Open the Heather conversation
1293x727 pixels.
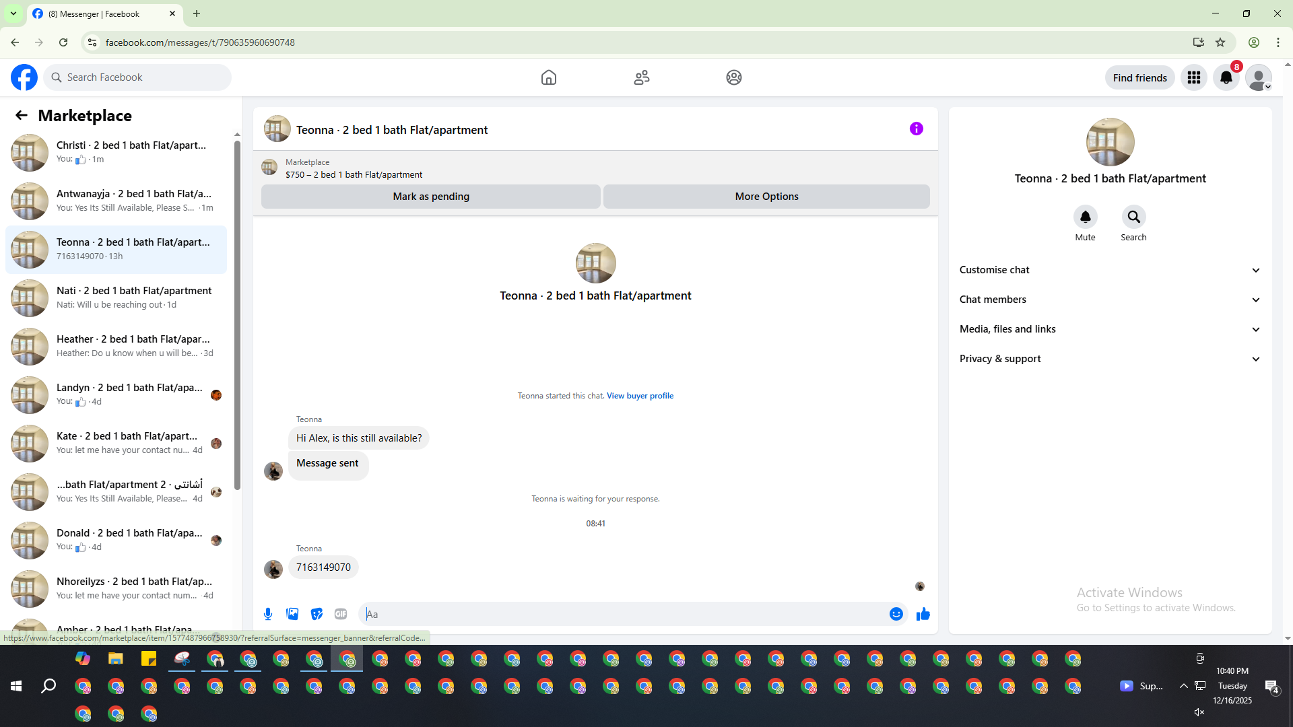click(116, 347)
